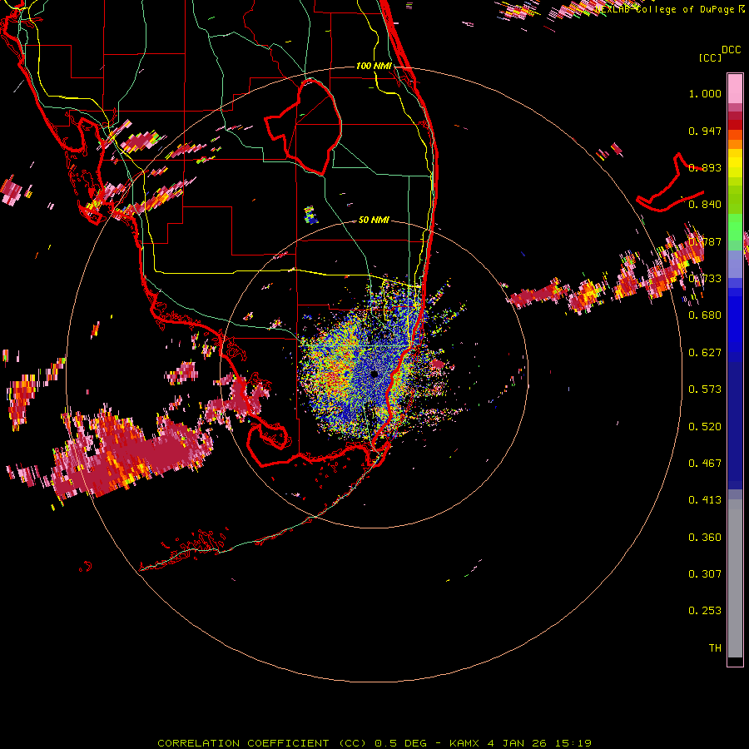Select the 0.947 legend value
Viewport: 749px width, 749px height.
coord(705,131)
